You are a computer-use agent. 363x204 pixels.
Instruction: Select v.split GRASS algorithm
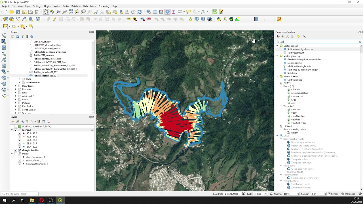(294, 113)
